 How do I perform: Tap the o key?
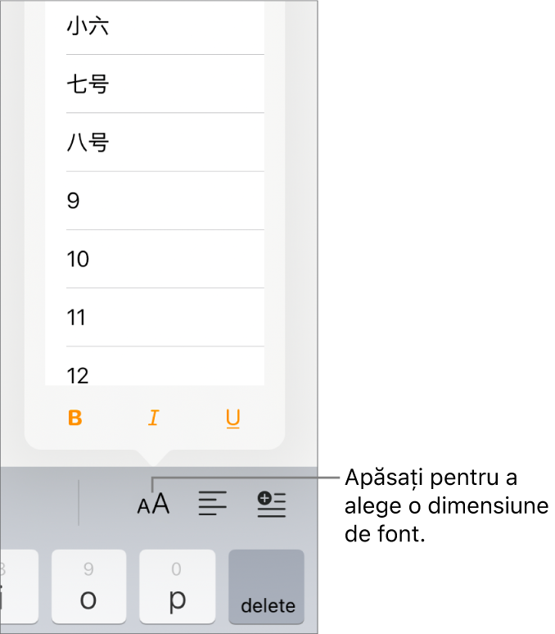pyautogui.click(x=89, y=586)
